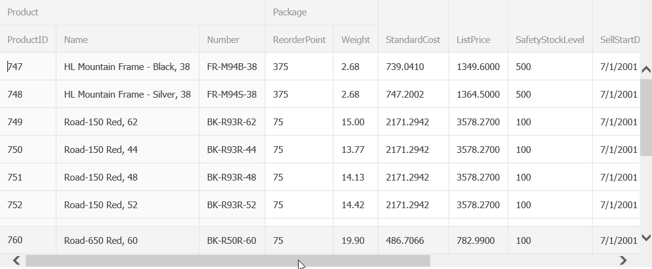Click the vertical scroll down arrow
652x269 pixels.
(x=646, y=238)
